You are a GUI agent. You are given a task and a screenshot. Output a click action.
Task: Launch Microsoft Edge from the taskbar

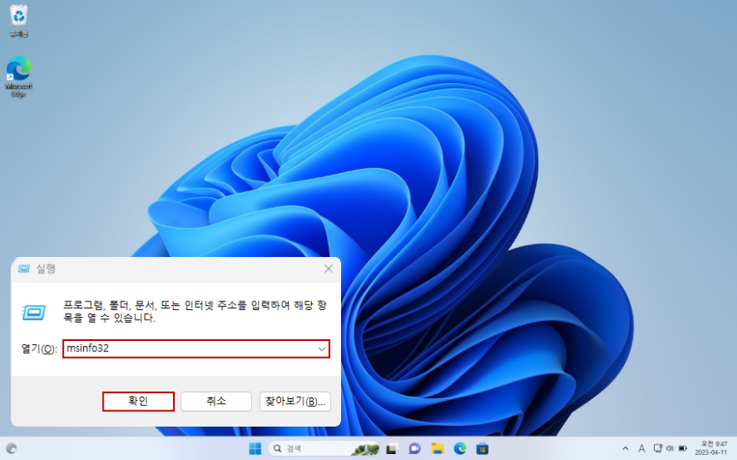pos(459,449)
